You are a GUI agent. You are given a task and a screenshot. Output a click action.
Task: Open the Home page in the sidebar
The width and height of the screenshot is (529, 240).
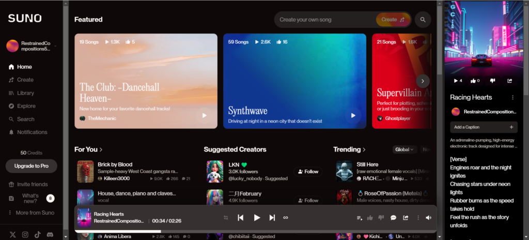pos(20,67)
